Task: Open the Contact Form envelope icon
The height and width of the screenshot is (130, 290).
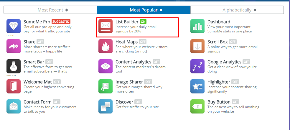Action: tap(14, 106)
